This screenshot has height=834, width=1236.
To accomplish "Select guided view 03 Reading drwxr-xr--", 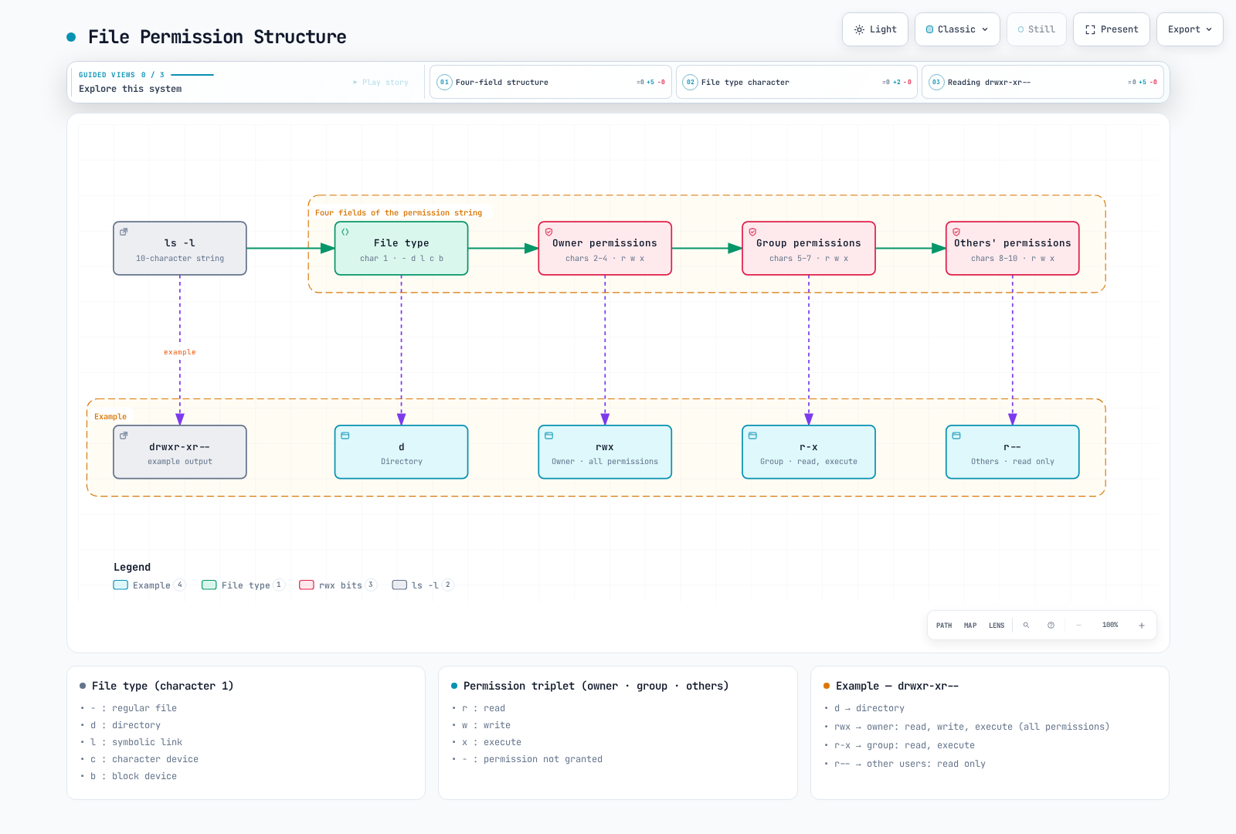I will (1043, 82).
